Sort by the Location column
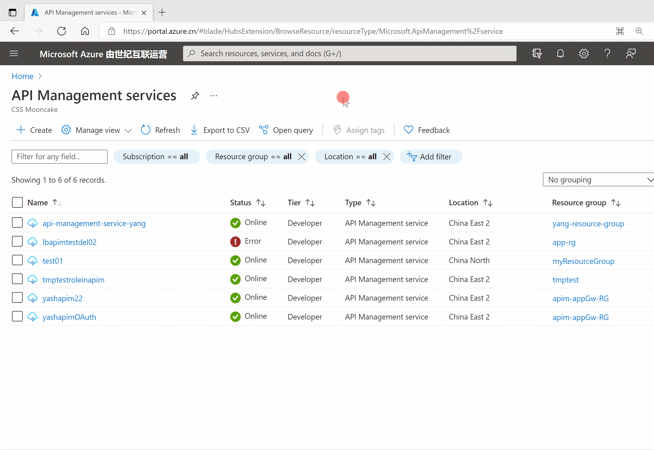Screen dimensions: 654x450 coord(471,203)
